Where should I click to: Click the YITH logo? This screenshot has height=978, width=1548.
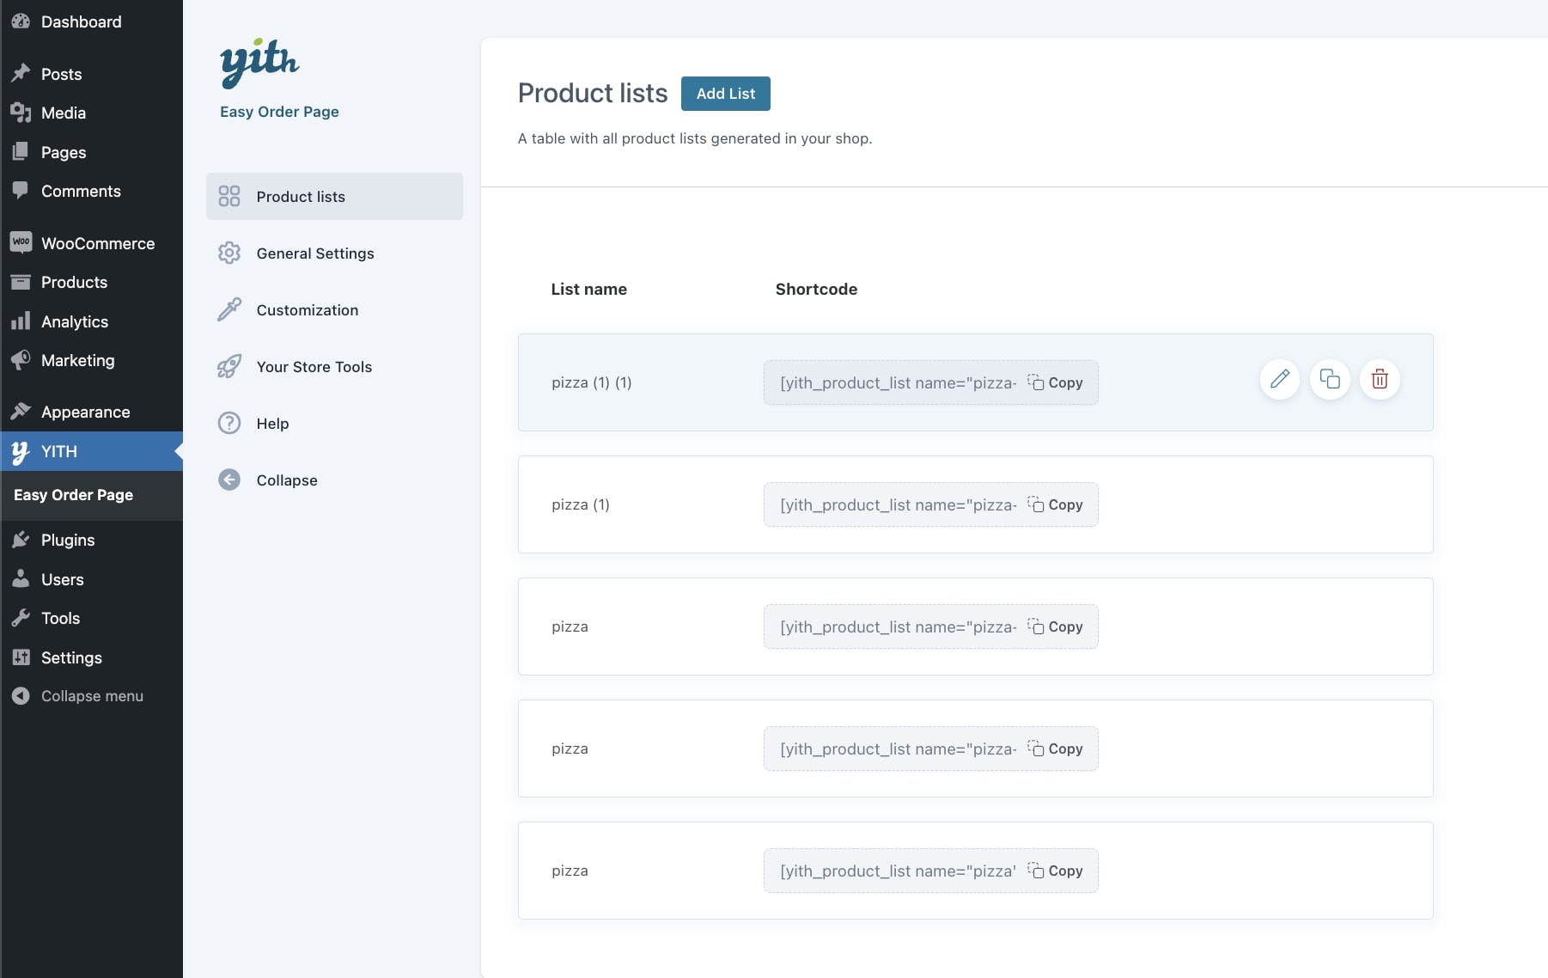pos(259,63)
